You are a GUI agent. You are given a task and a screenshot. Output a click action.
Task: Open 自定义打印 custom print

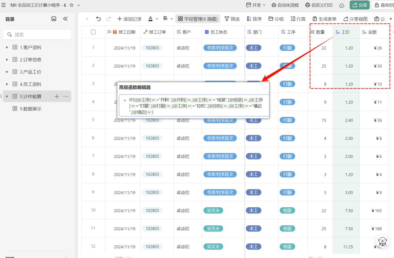click(x=319, y=5)
